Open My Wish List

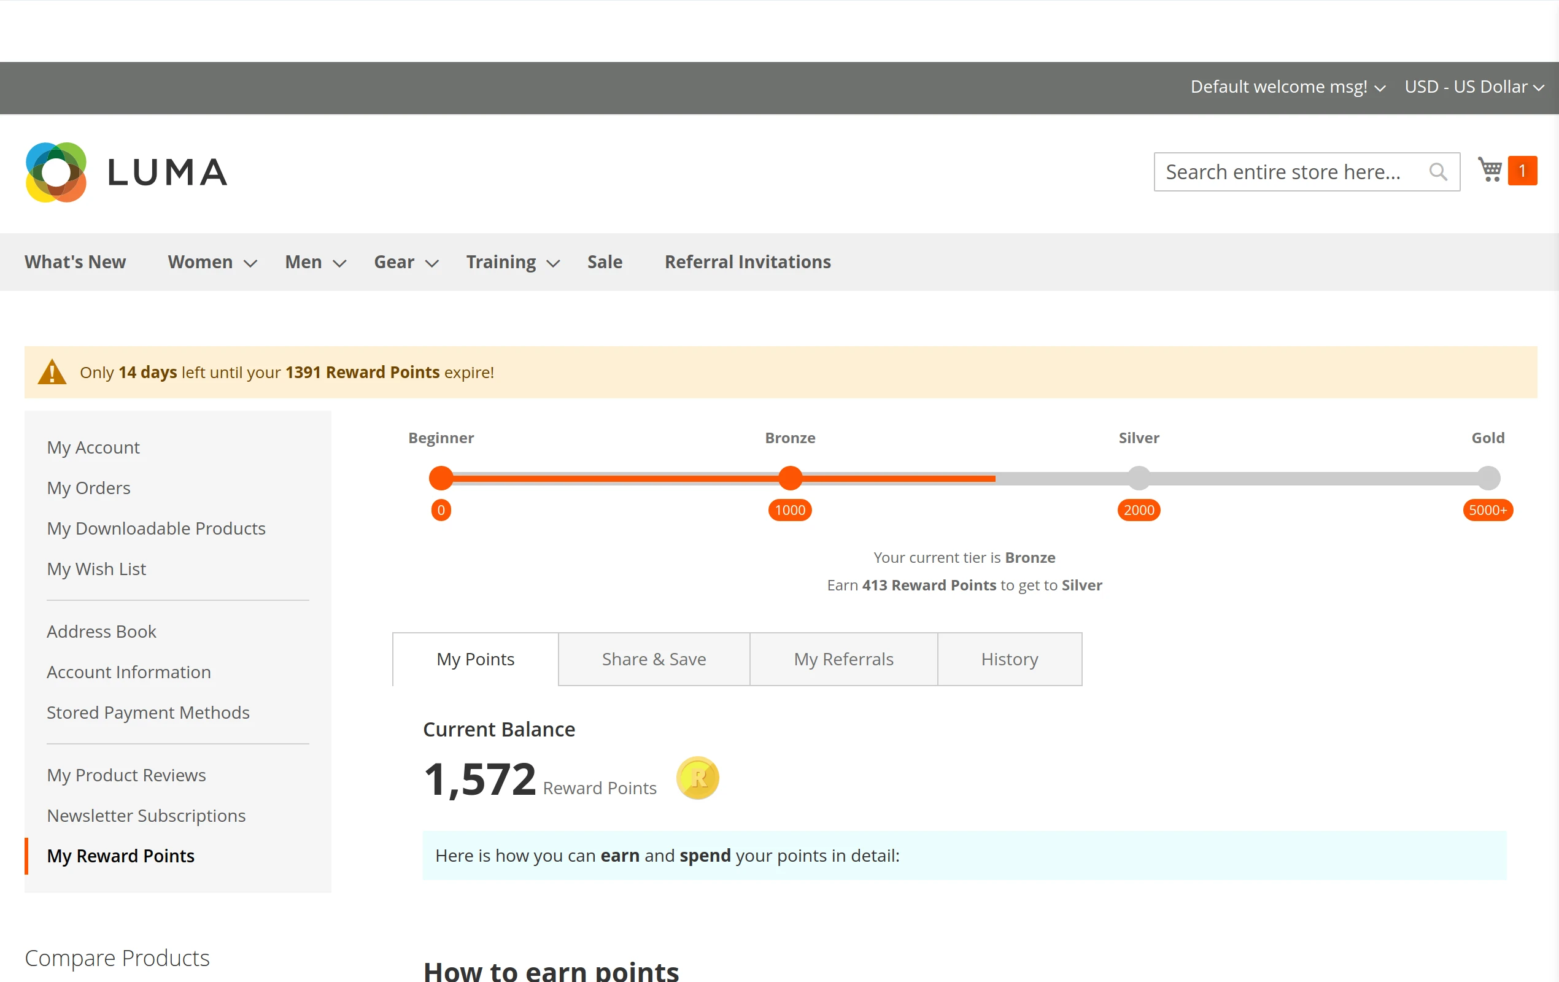(x=96, y=569)
